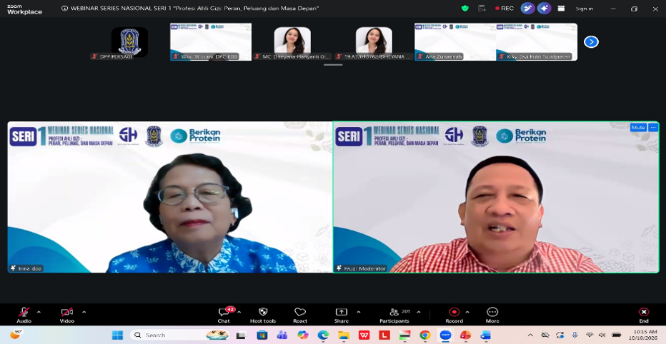The width and height of the screenshot is (666, 344).
Task: Open Microsoft Teams from taskbar
Action: click(282, 335)
